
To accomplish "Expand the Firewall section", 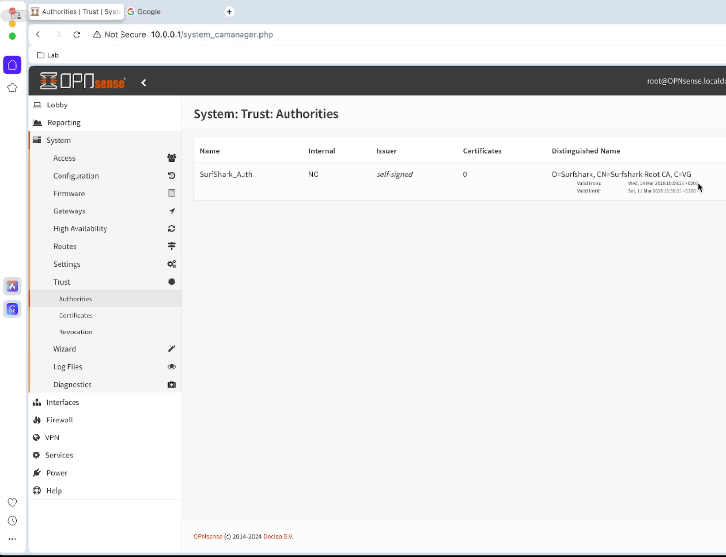I will coord(59,420).
